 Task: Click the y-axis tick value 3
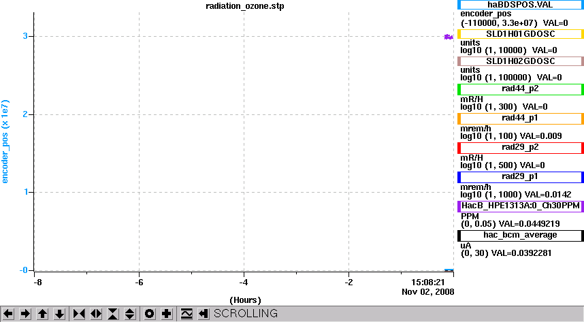tap(25, 36)
